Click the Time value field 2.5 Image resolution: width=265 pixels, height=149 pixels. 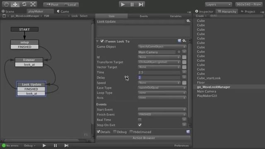[x=159, y=72]
